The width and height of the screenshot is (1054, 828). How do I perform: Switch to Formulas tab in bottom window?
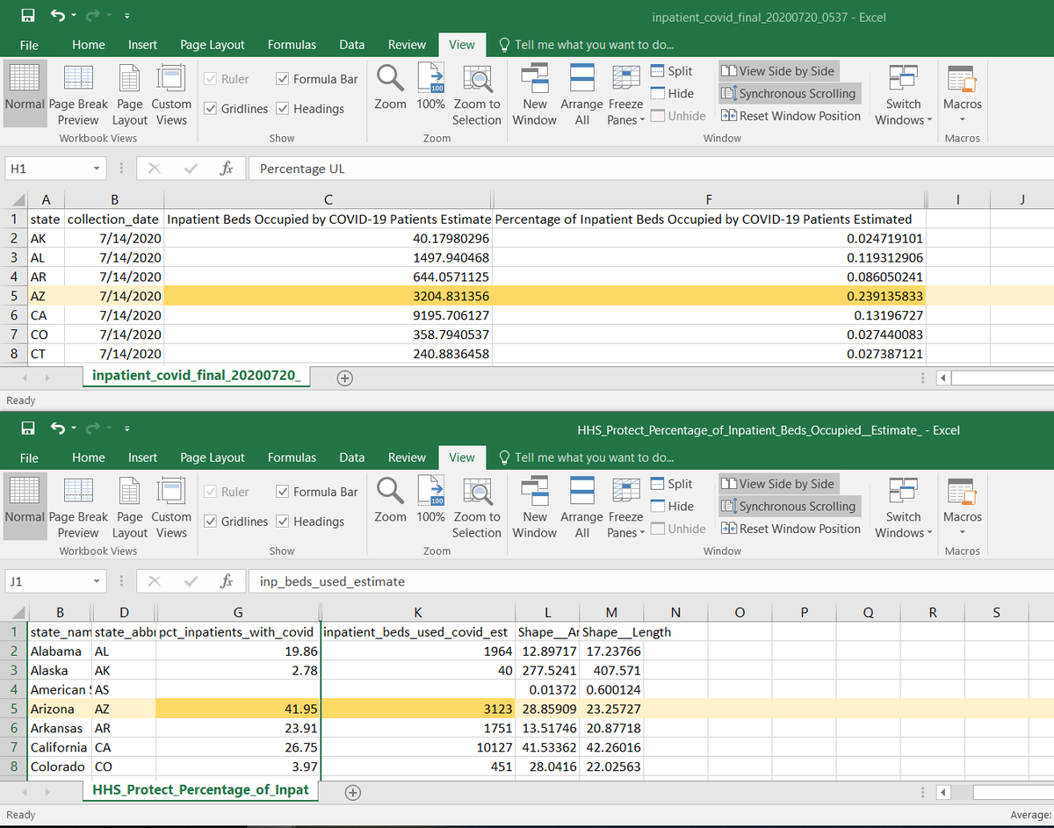tap(292, 457)
